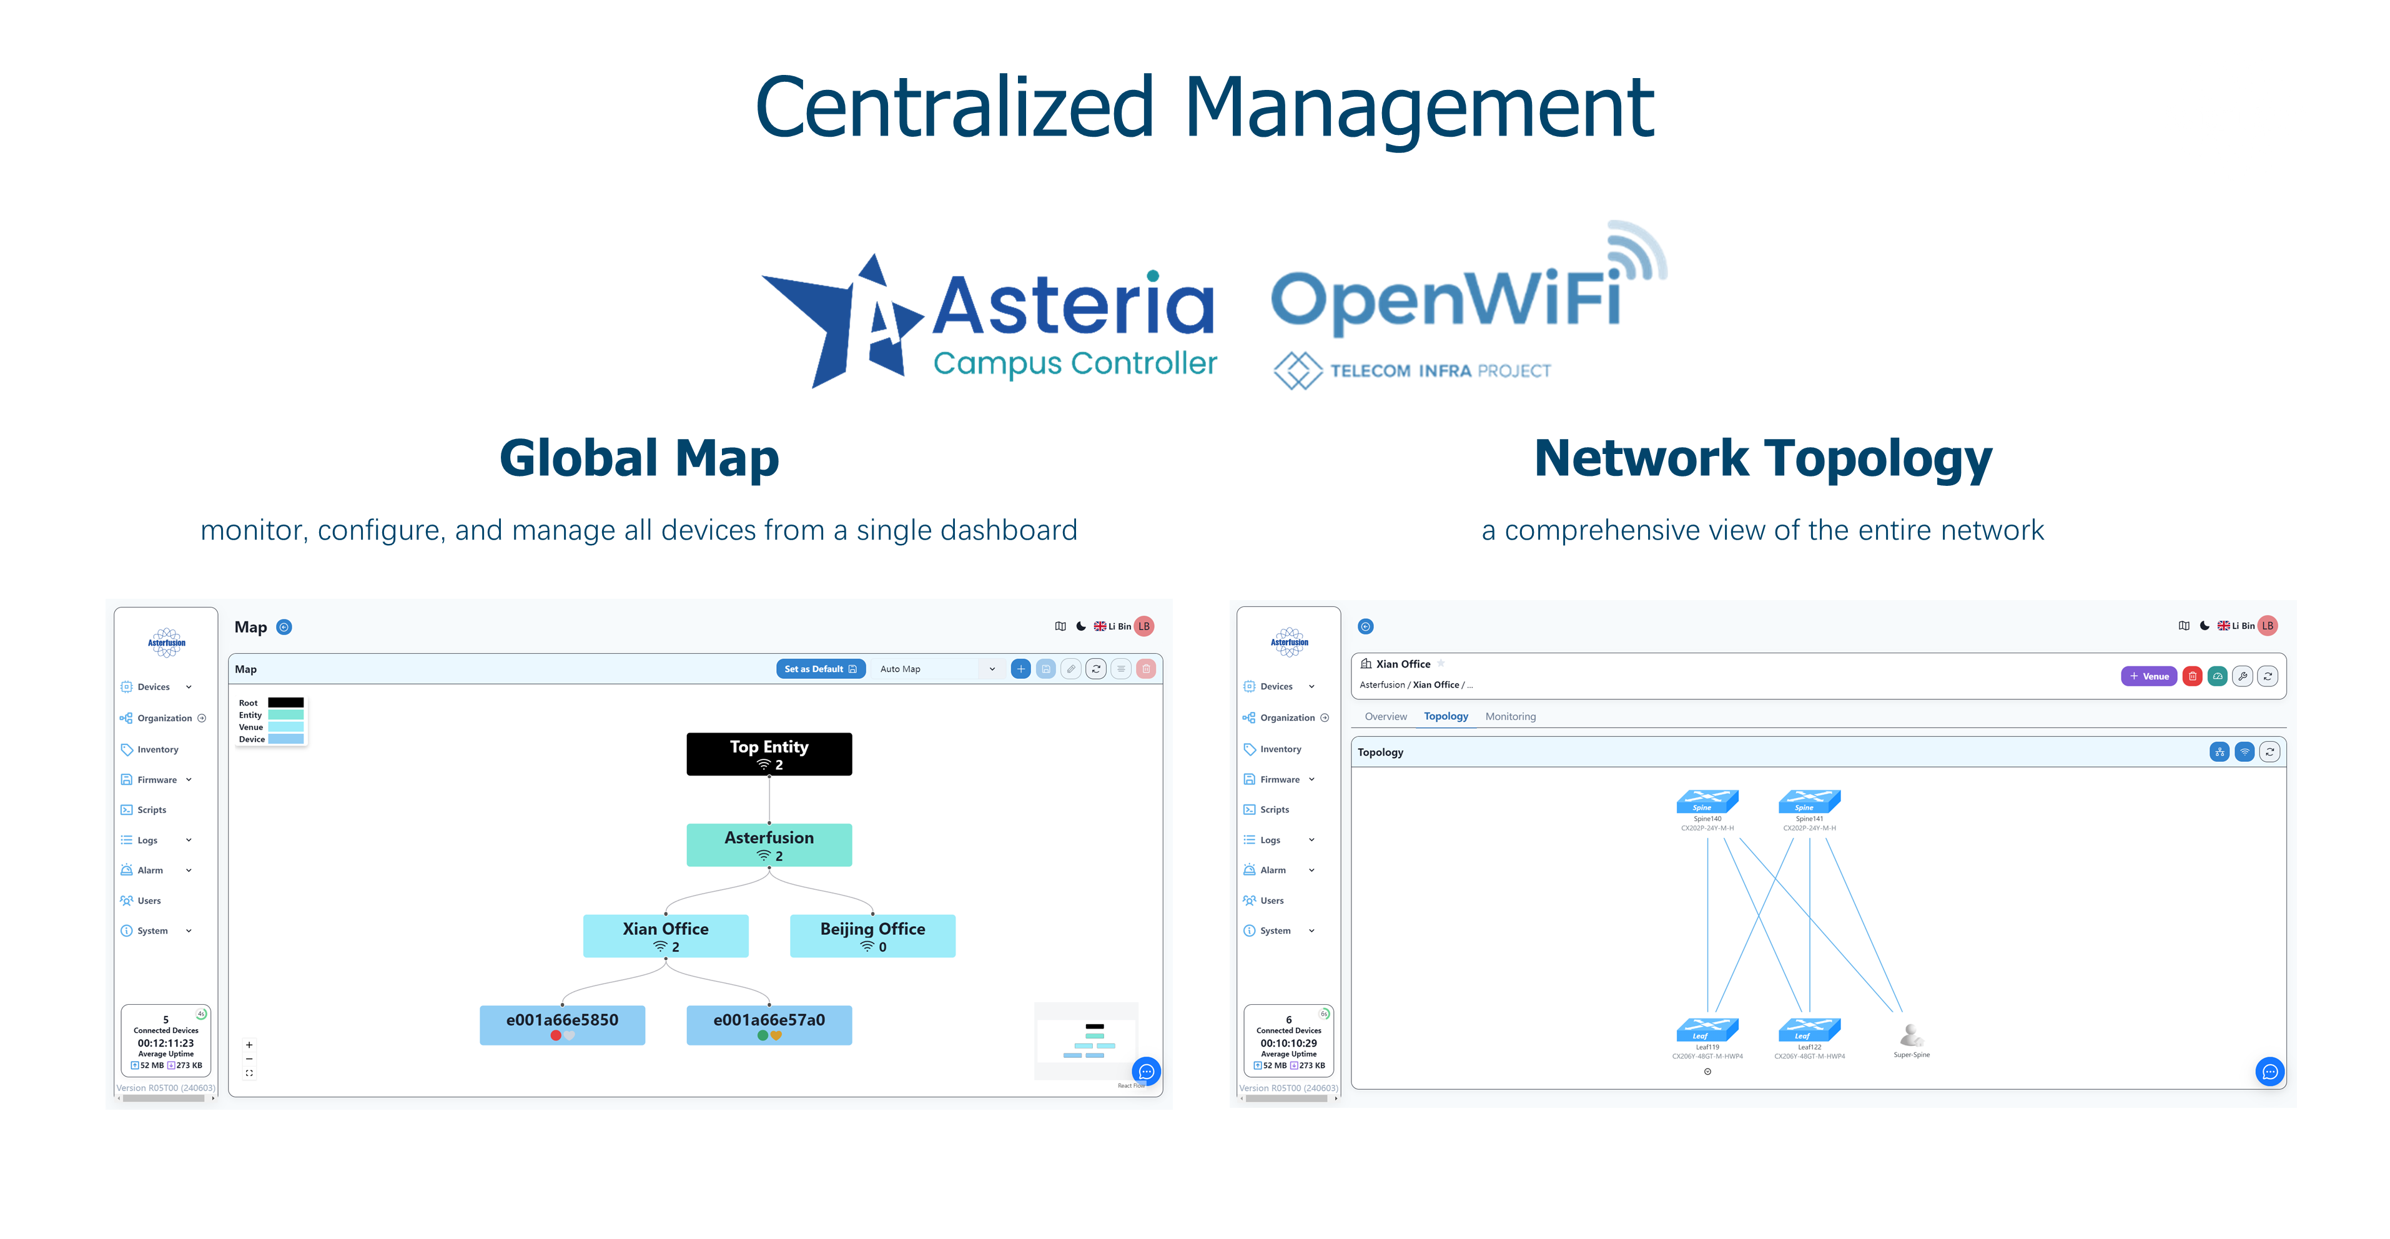Refresh the map using the Map toolbar icon
Image resolution: width=2390 pixels, height=1239 pixels.
(x=1096, y=668)
